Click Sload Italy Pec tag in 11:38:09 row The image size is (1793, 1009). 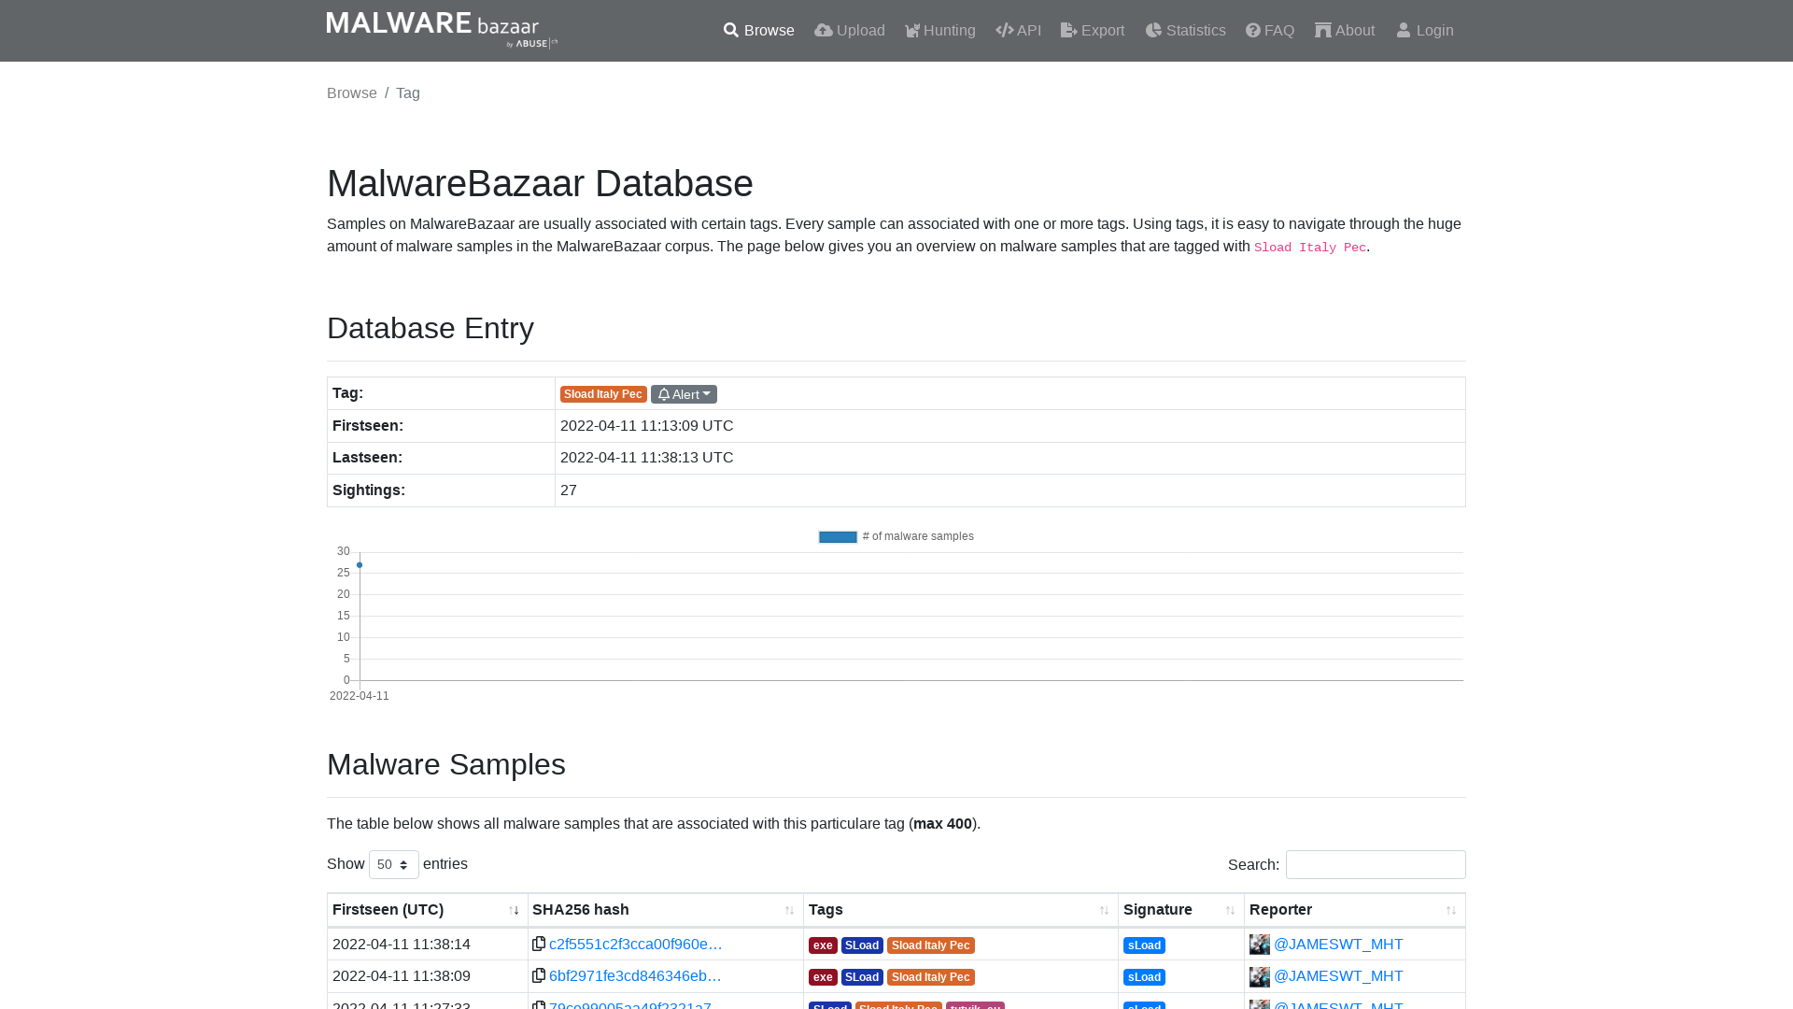point(931,977)
